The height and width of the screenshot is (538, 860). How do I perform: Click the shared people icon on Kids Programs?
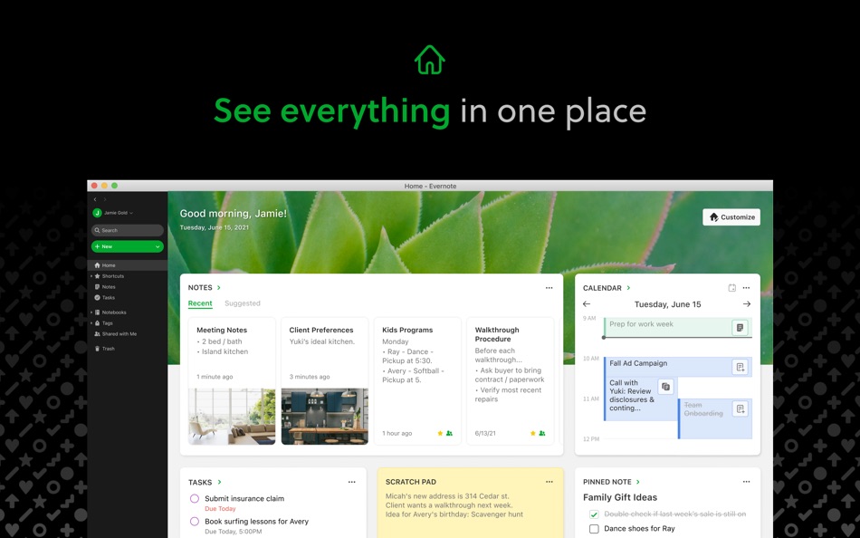[449, 433]
